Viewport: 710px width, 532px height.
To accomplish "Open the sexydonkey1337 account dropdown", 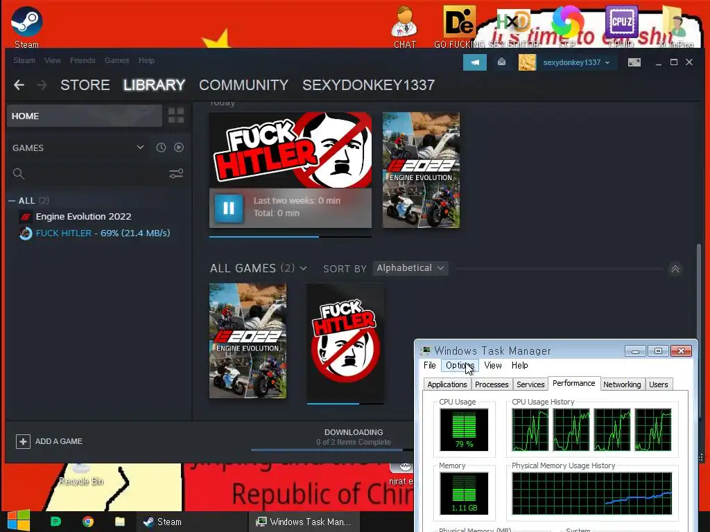I will 576,62.
